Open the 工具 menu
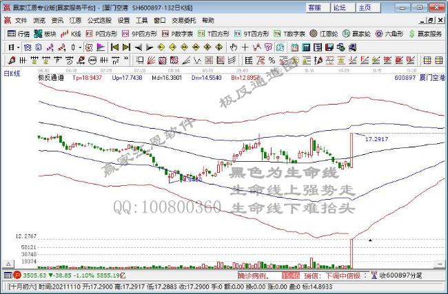The image size is (448, 294). (141, 21)
